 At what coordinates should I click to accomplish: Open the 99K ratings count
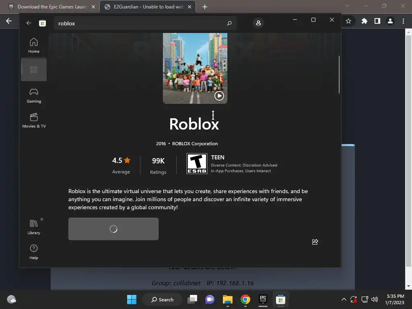click(158, 165)
